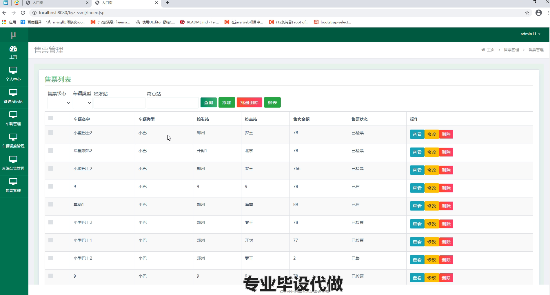This screenshot has width=550, height=295.
Task: Close the active 入口页 tab
Action: (x=156, y=3)
